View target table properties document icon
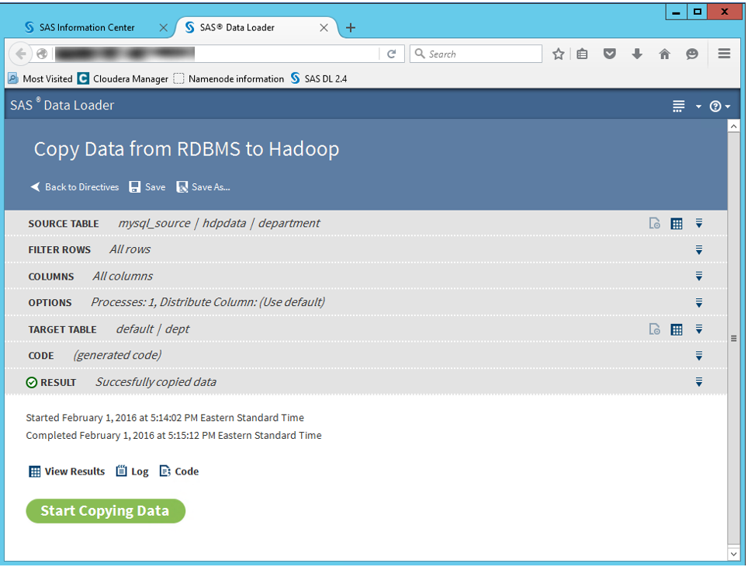Screen dimensions: 748x567 point(655,329)
